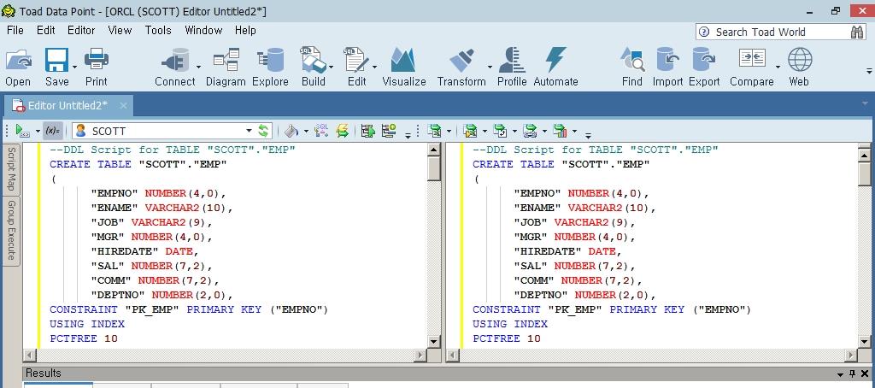Click the Open file icon
The width and height of the screenshot is (875, 388).
(x=18, y=67)
